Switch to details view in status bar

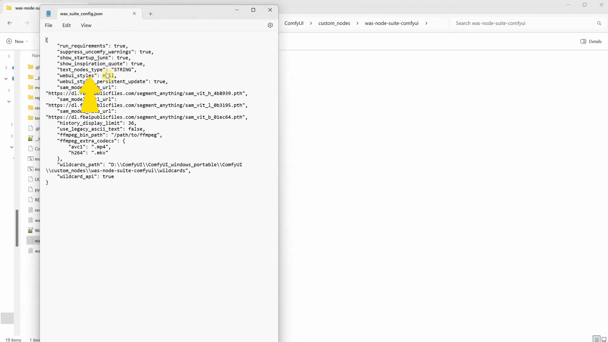click(597, 339)
